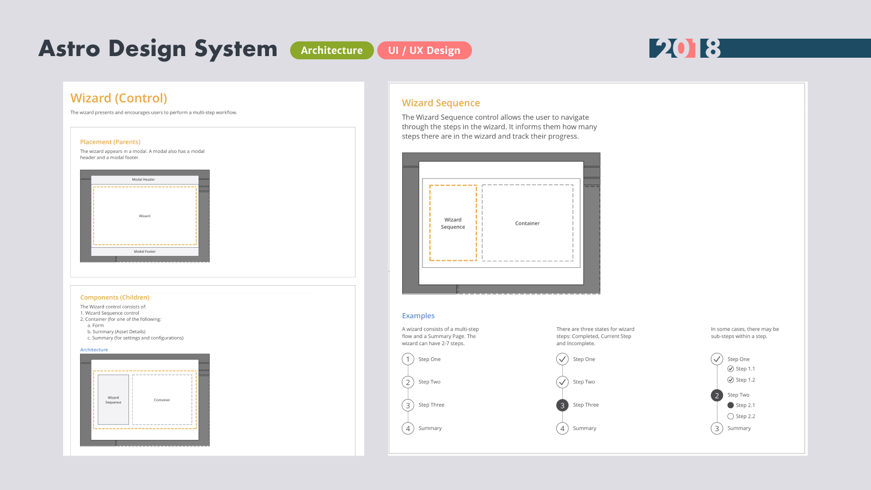Click the checkmark circle beside Step Two
The height and width of the screenshot is (490, 871).
(x=562, y=382)
